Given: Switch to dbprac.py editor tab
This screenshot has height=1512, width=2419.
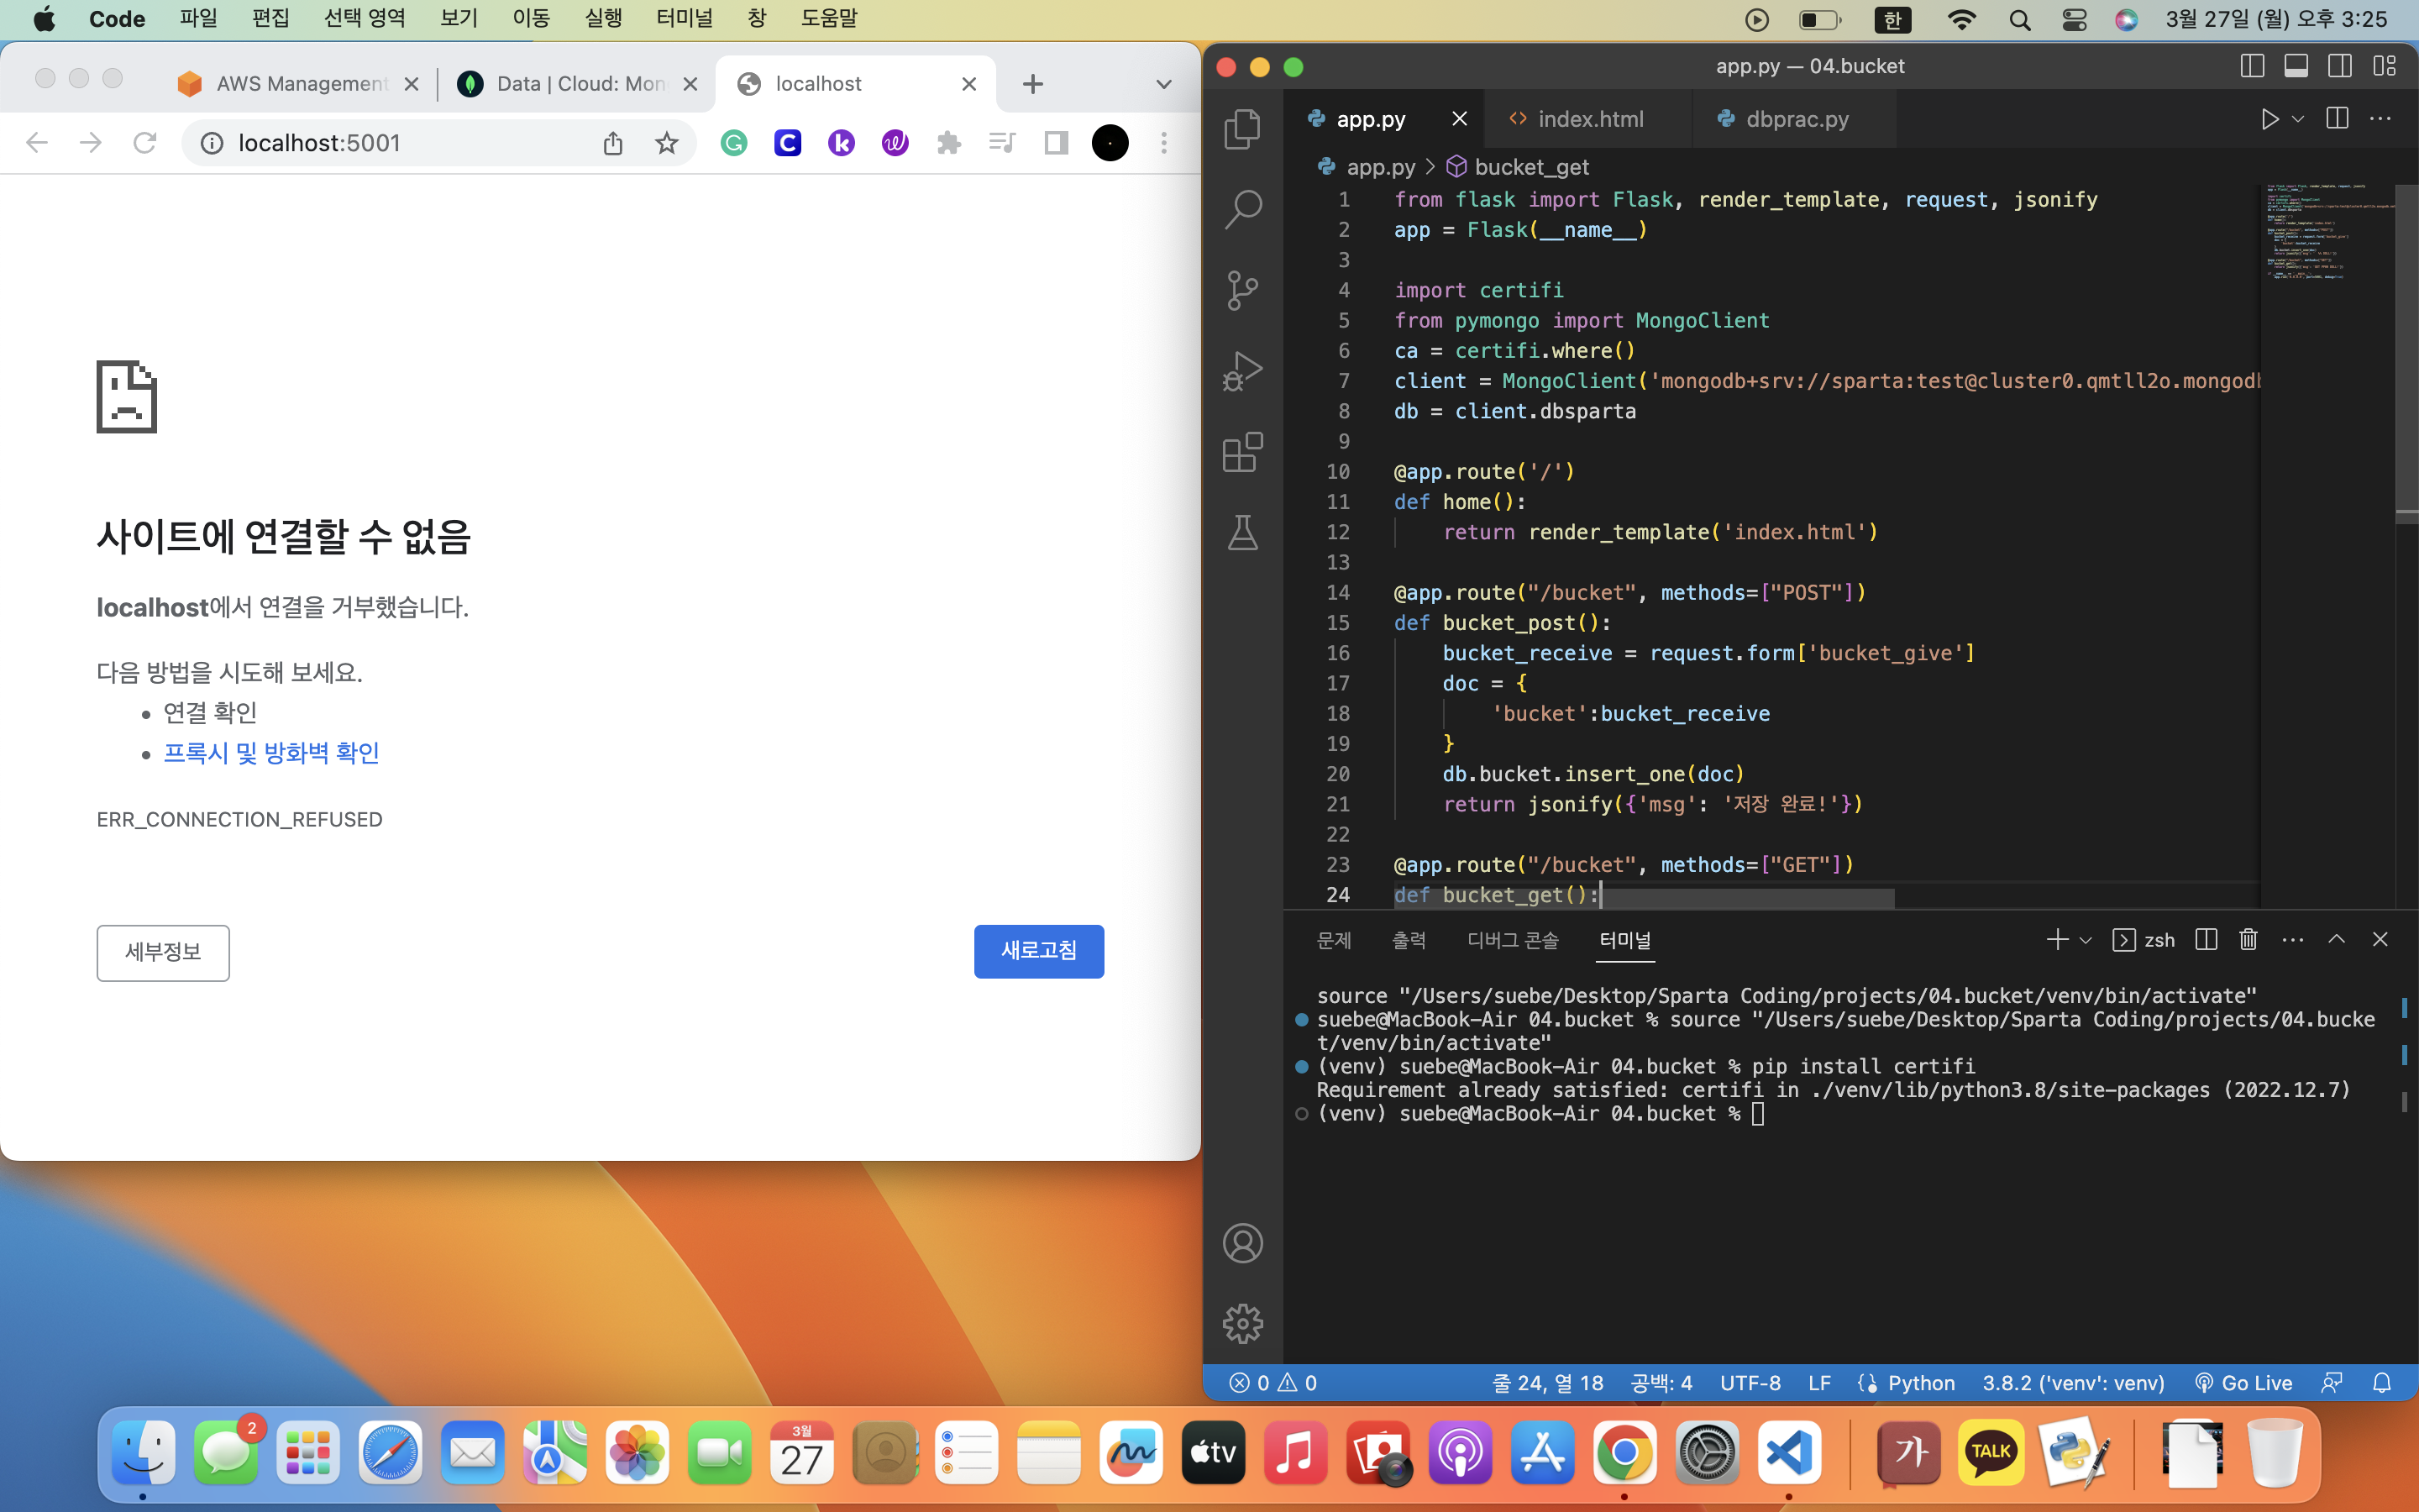Looking at the screenshot, I should coord(1795,119).
